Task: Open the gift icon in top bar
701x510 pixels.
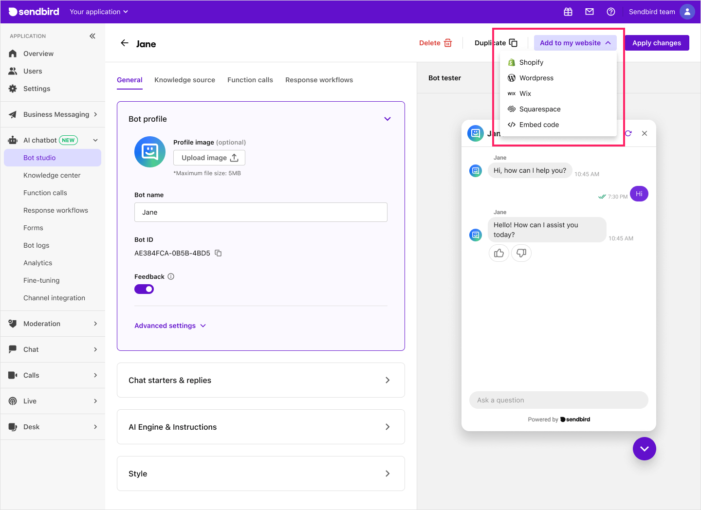Action: (x=568, y=12)
